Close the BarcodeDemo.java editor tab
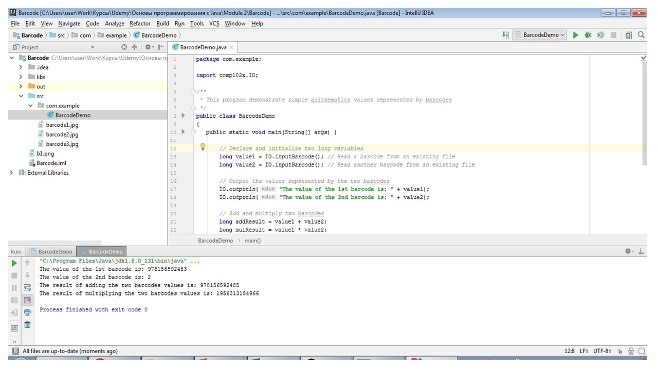 (x=232, y=47)
